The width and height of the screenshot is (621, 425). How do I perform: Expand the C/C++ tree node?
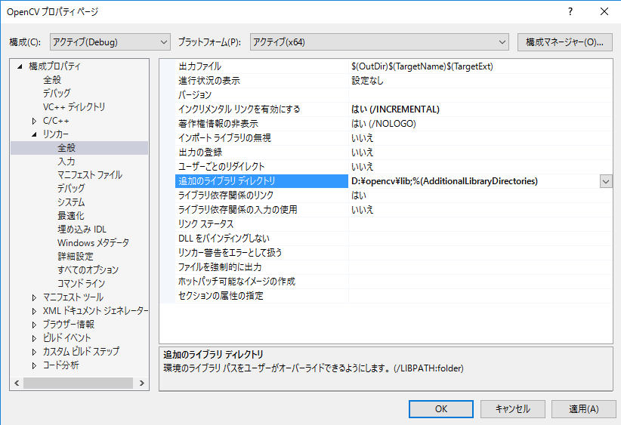point(34,121)
